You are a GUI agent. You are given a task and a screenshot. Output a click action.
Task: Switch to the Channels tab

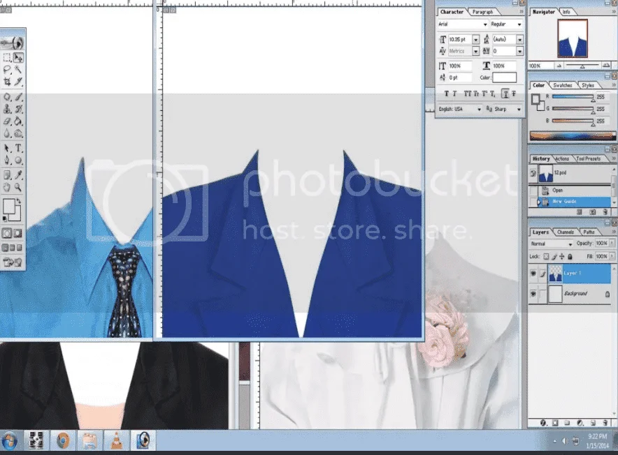pos(565,232)
